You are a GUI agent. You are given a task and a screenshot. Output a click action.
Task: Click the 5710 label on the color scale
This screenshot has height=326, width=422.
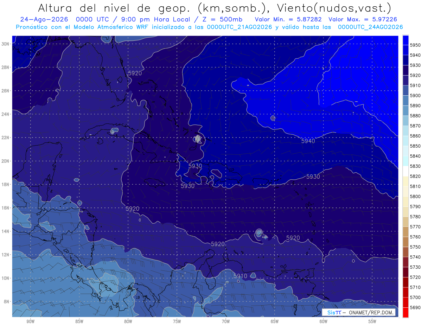[x=415, y=287]
